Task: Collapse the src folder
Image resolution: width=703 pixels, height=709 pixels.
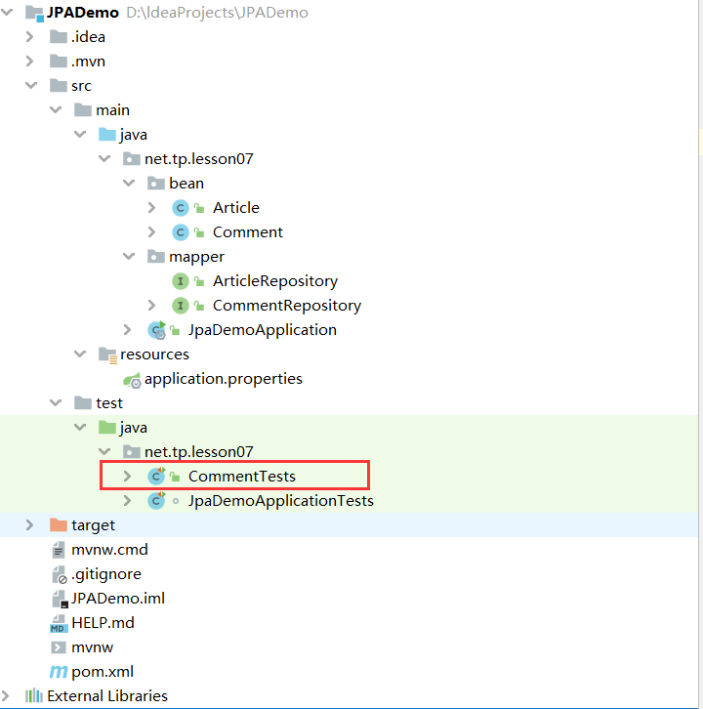Action: [31, 85]
